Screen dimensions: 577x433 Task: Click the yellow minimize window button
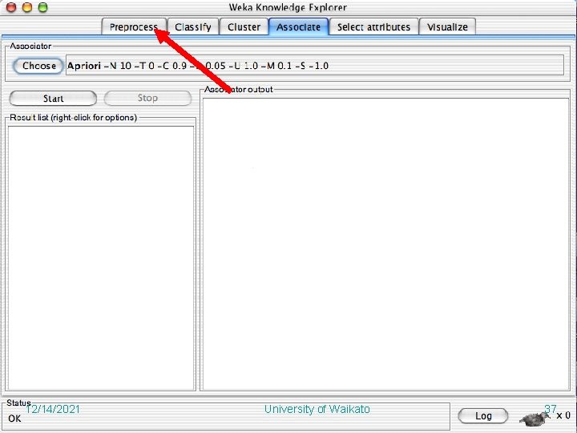[x=27, y=6]
